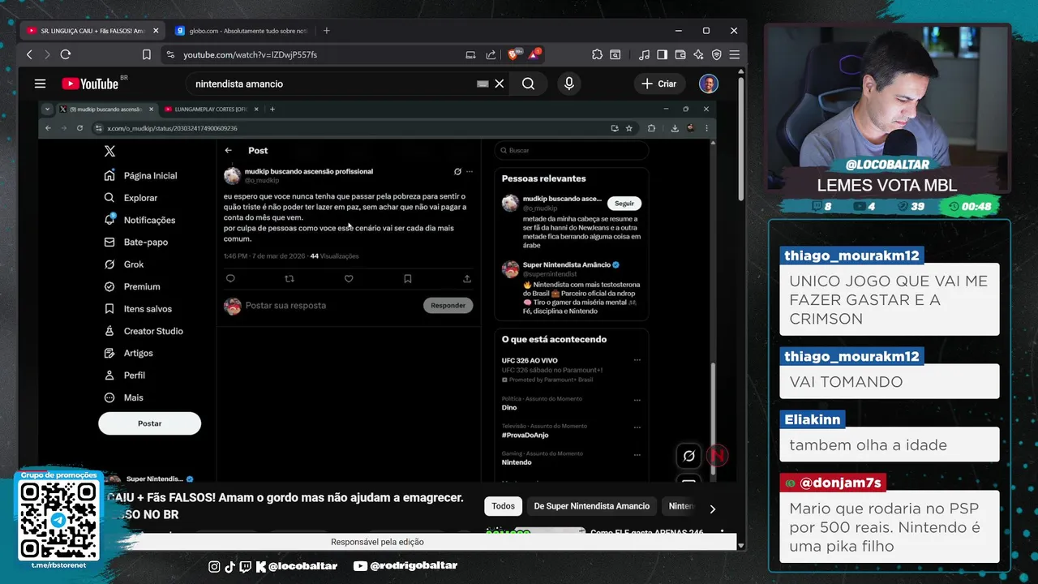Open a new tab in outer browser
Image resolution: width=1038 pixels, height=584 pixels.
click(x=326, y=31)
